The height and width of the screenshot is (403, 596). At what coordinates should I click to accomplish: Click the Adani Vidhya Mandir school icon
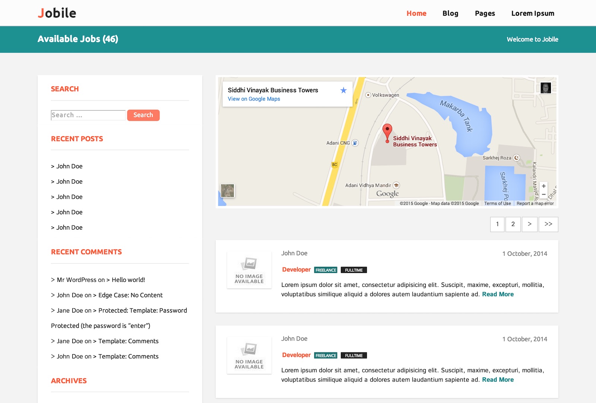click(396, 185)
